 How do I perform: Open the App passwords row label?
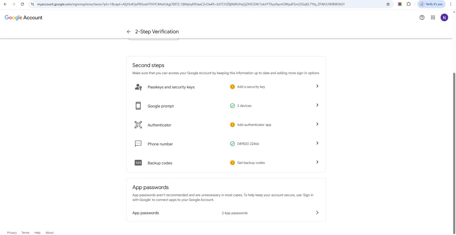click(x=146, y=213)
